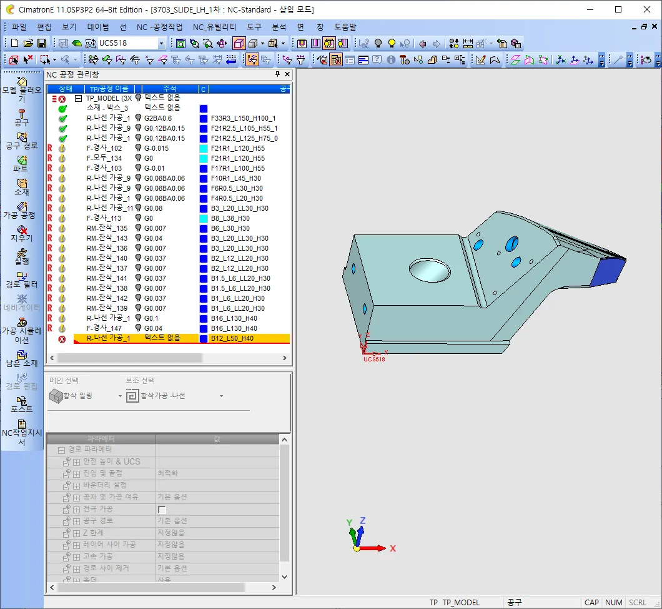Click blue color swatch on 소재 - 박스_3 row
The height and width of the screenshot is (609, 662).
click(x=204, y=108)
